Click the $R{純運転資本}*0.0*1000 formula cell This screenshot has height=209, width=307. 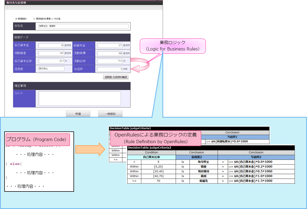tap(237, 142)
